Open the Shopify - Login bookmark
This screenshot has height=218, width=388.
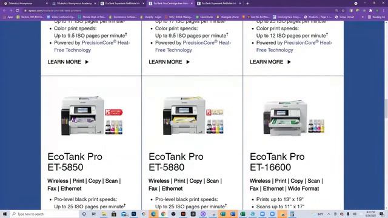coord(151,17)
